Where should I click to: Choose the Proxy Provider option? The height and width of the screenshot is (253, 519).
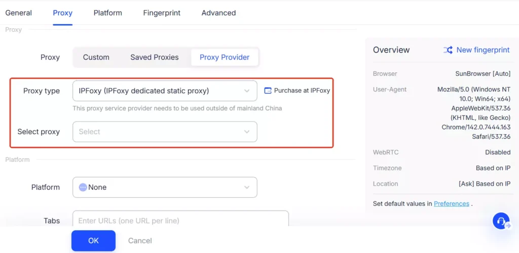225,57
